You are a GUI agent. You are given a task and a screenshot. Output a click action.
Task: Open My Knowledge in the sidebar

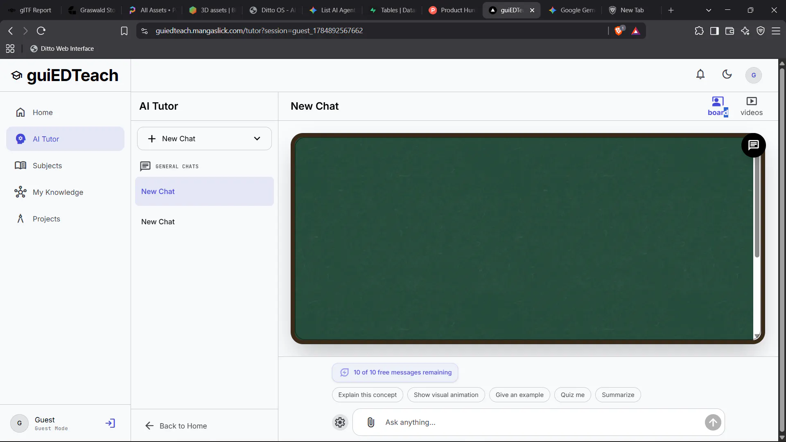pos(65,192)
